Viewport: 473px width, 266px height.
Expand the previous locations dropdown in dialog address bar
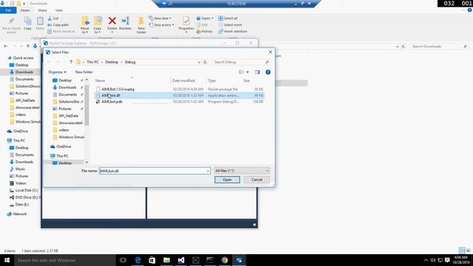199,62
